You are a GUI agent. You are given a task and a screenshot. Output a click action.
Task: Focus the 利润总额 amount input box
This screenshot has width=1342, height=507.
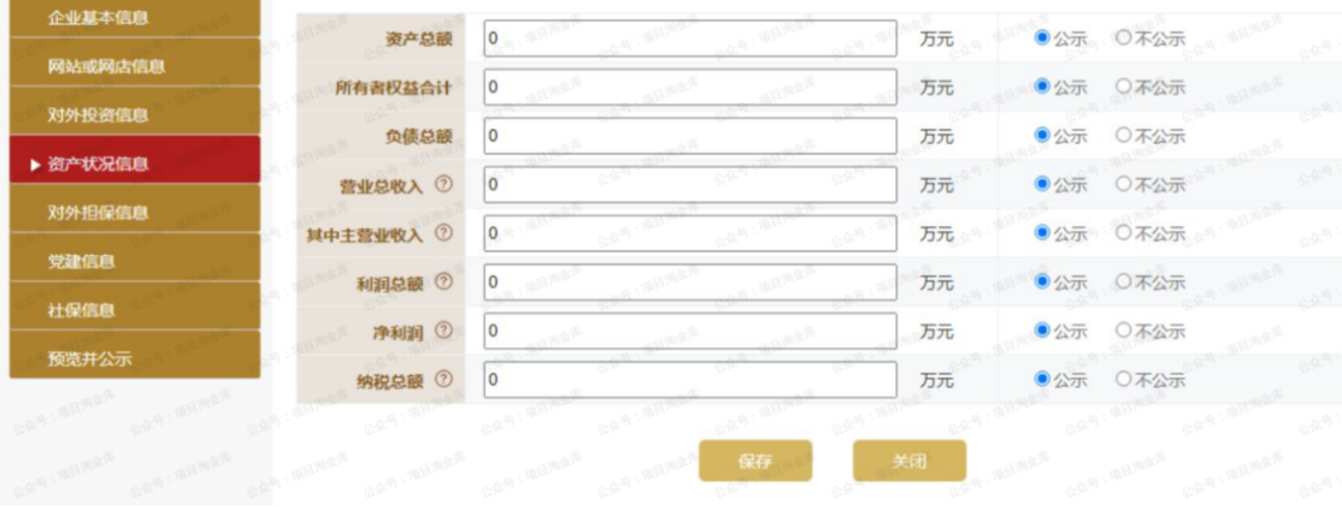(690, 282)
